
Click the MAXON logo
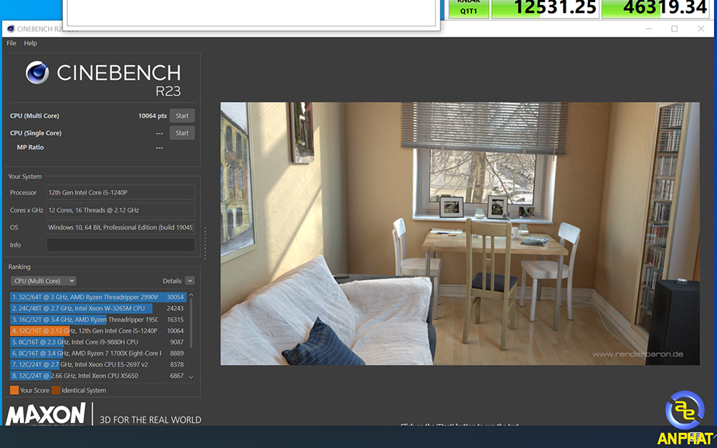[x=46, y=414]
